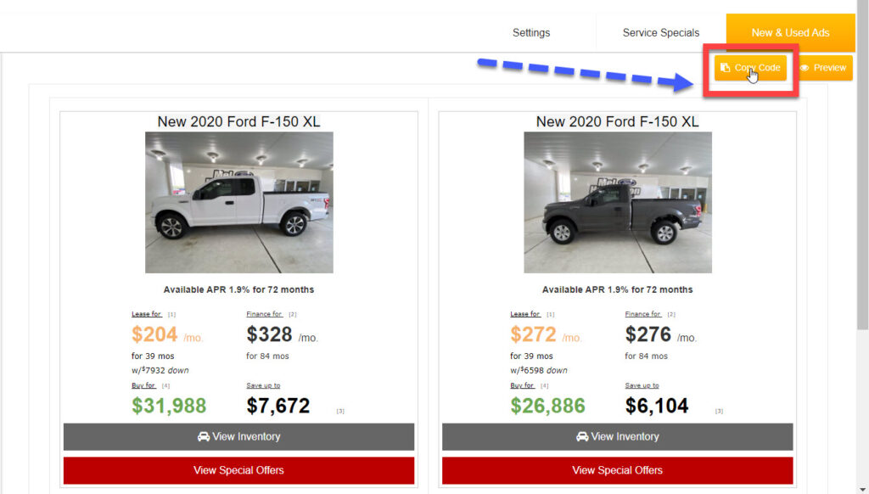
Task: Click the copy icon on Copy Code
Action: [x=725, y=68]
